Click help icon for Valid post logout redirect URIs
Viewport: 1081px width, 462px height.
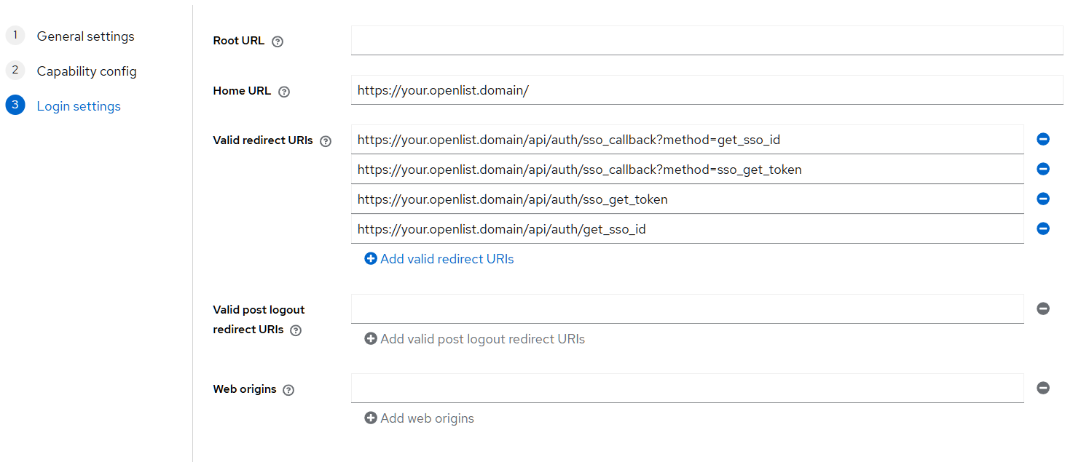click(x=296, y=330)
